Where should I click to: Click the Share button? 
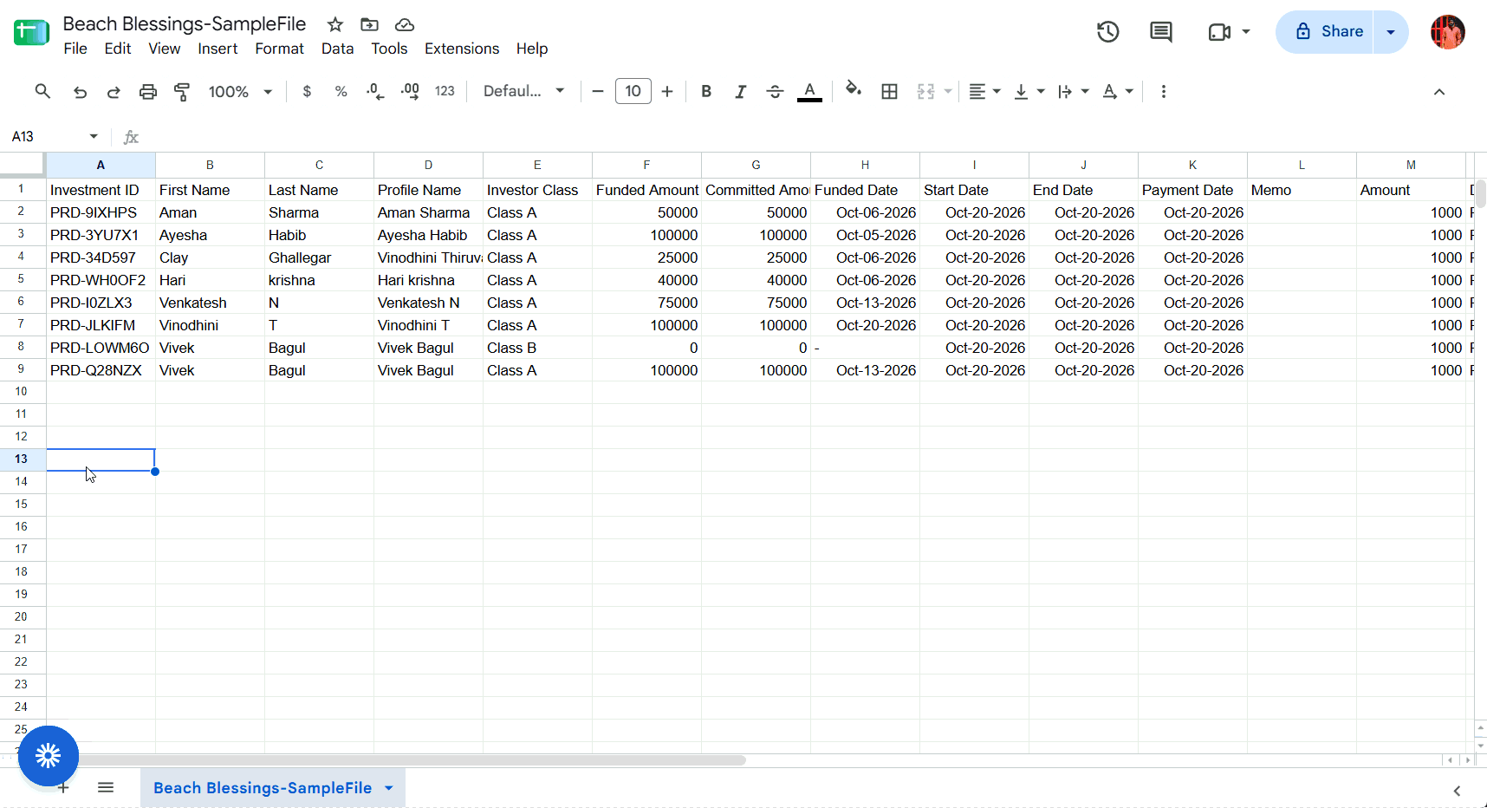tap(1326, 32)
